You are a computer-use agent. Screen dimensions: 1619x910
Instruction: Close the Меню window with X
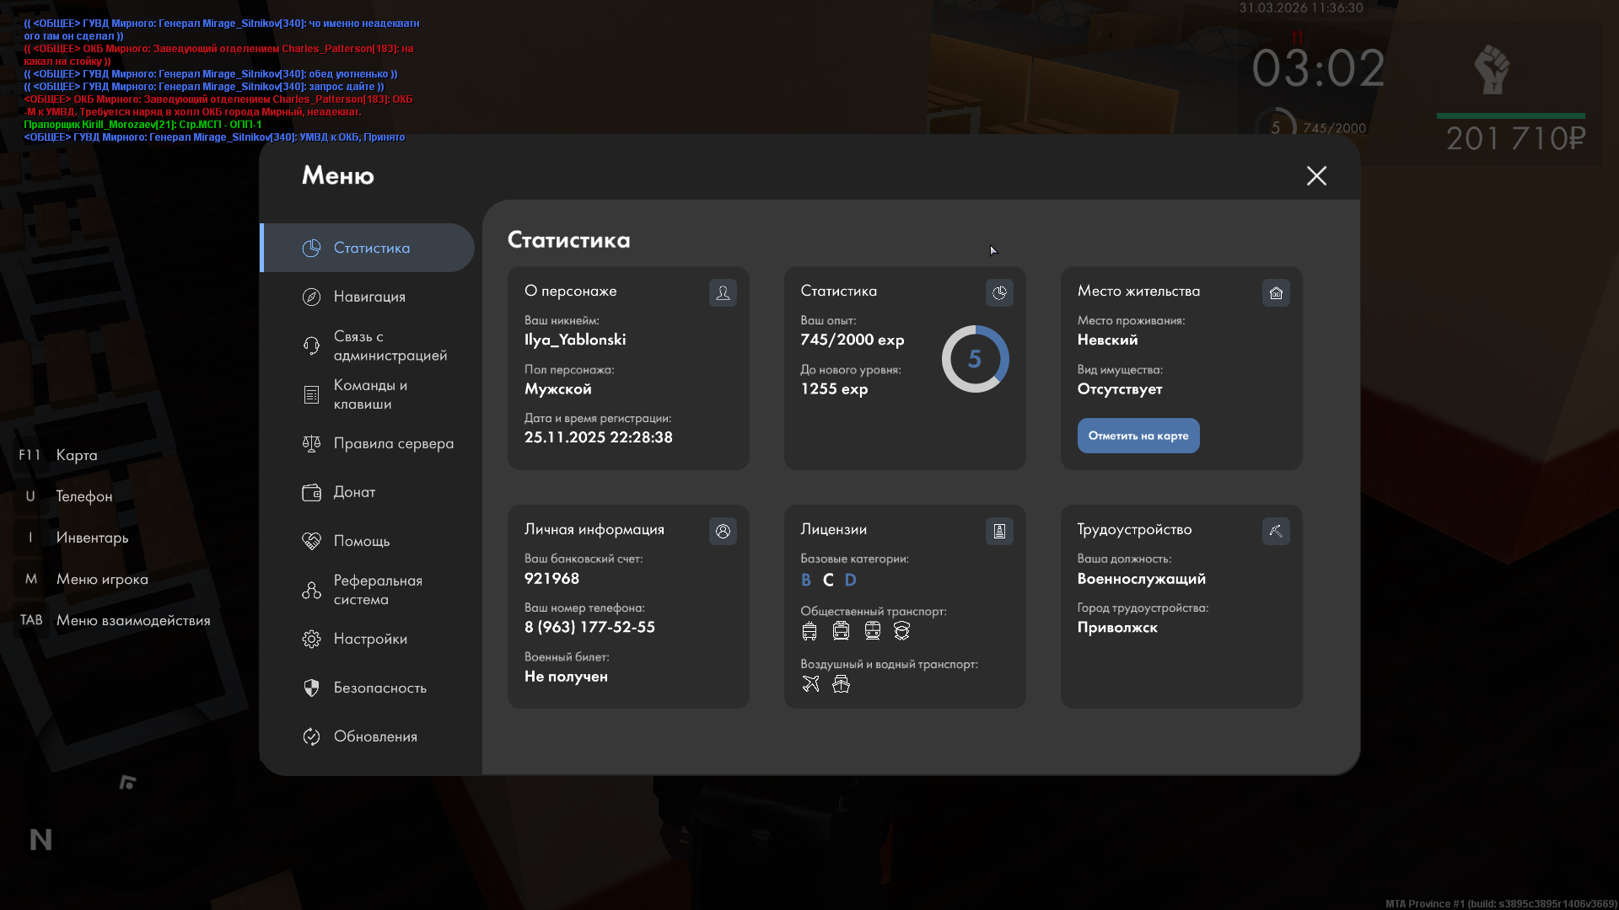[x=1316, y=175]
